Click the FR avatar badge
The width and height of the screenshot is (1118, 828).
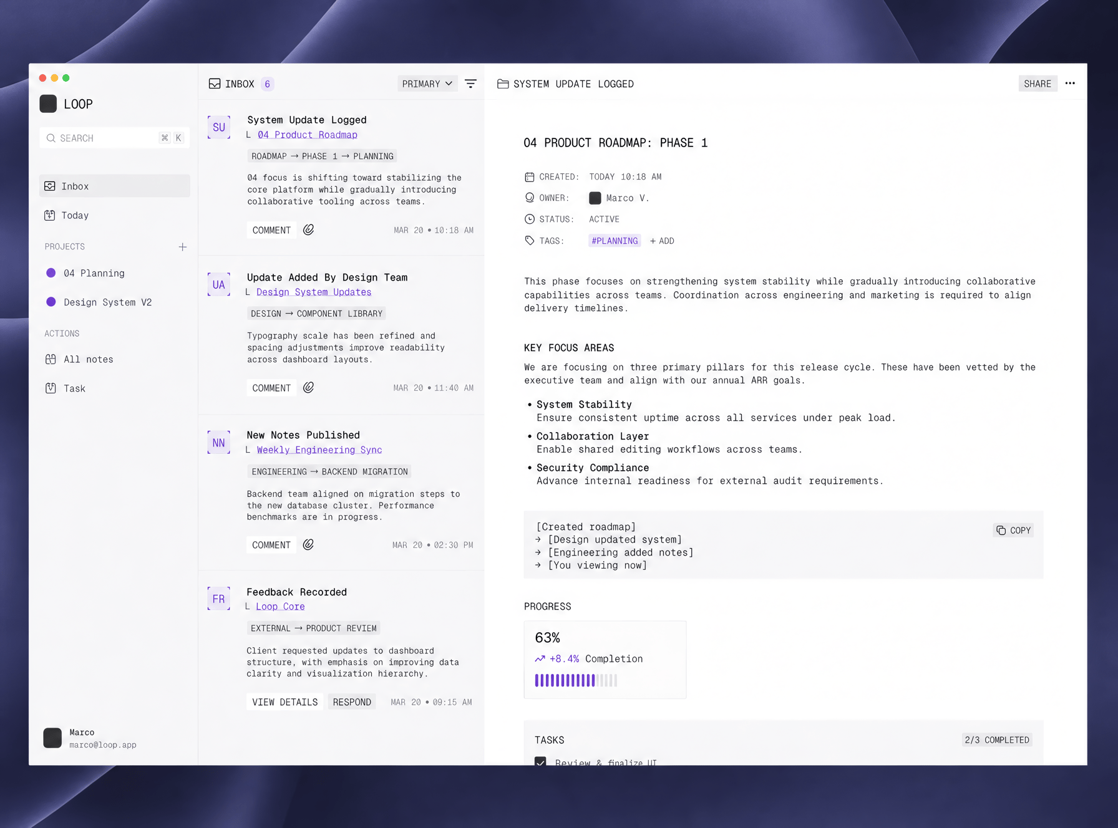(x=219, y=599)
